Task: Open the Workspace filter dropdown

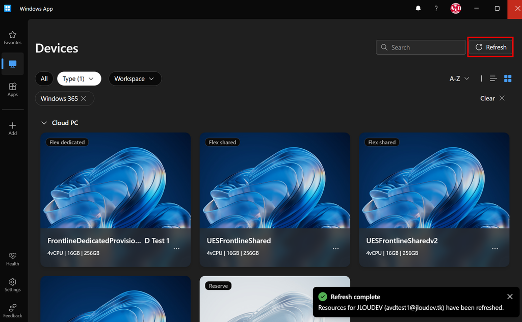Action: tap(135, 78)
